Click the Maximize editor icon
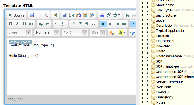Screen dimensions: 194x105 coord(133,33)
